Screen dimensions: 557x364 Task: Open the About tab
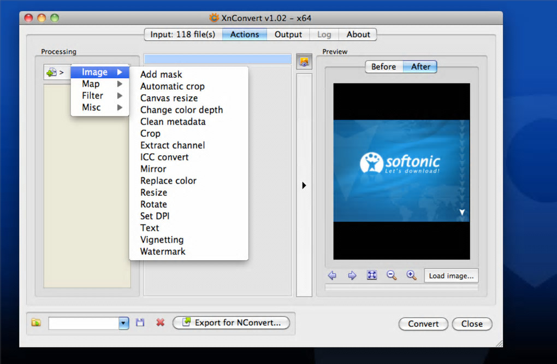(358, 34)
